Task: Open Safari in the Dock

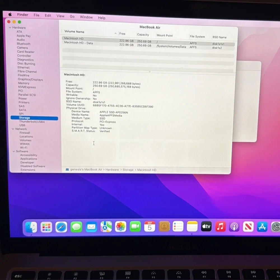Action: pos(61,227)
